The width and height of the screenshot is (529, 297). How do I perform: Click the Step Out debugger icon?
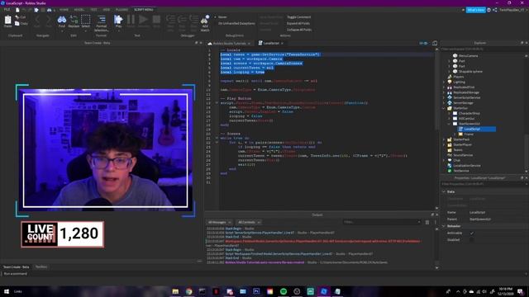pyautogui.click(x=193, y=20)
